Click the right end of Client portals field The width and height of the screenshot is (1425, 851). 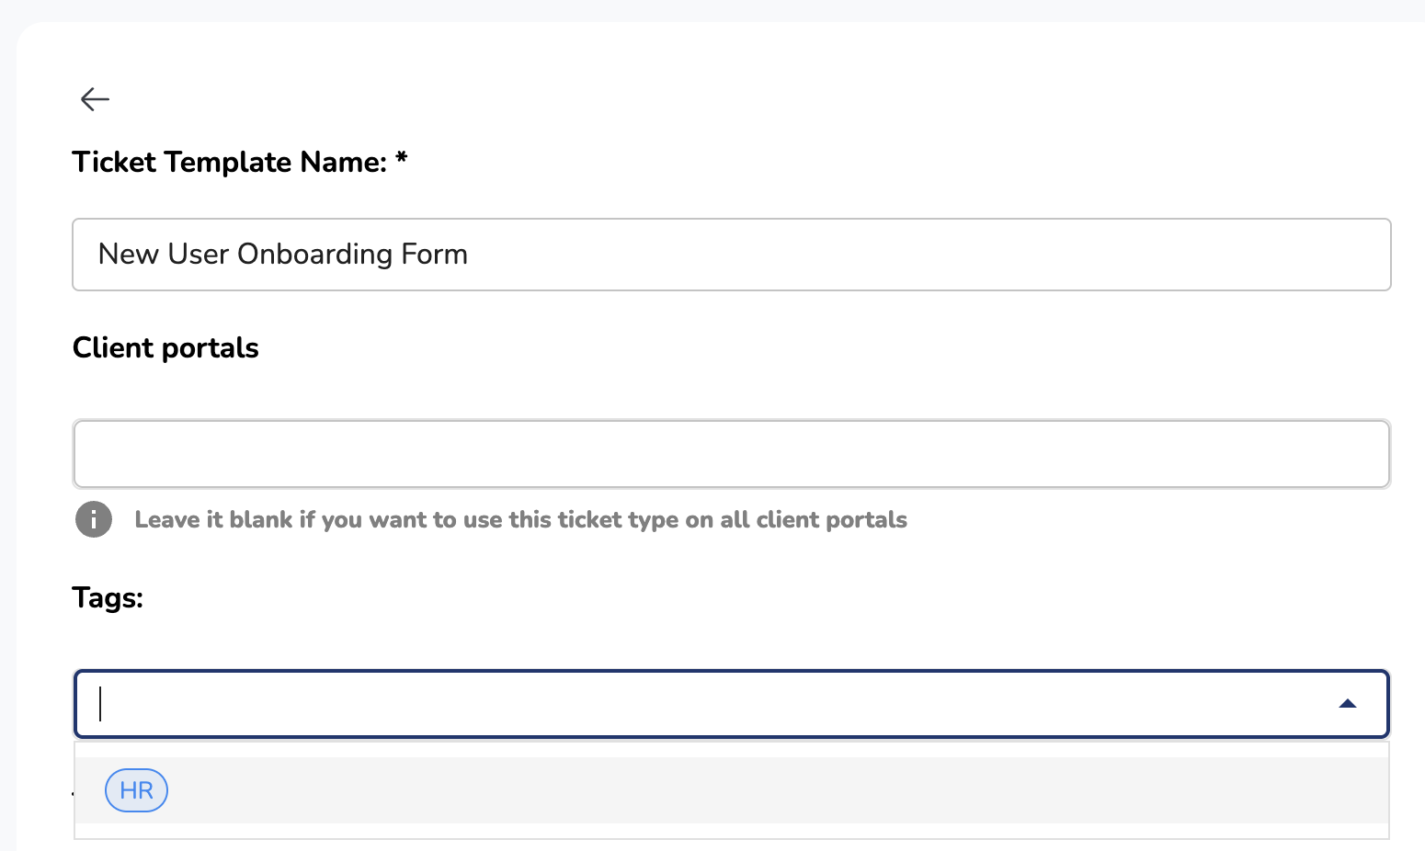click(x=1361, y=454)
